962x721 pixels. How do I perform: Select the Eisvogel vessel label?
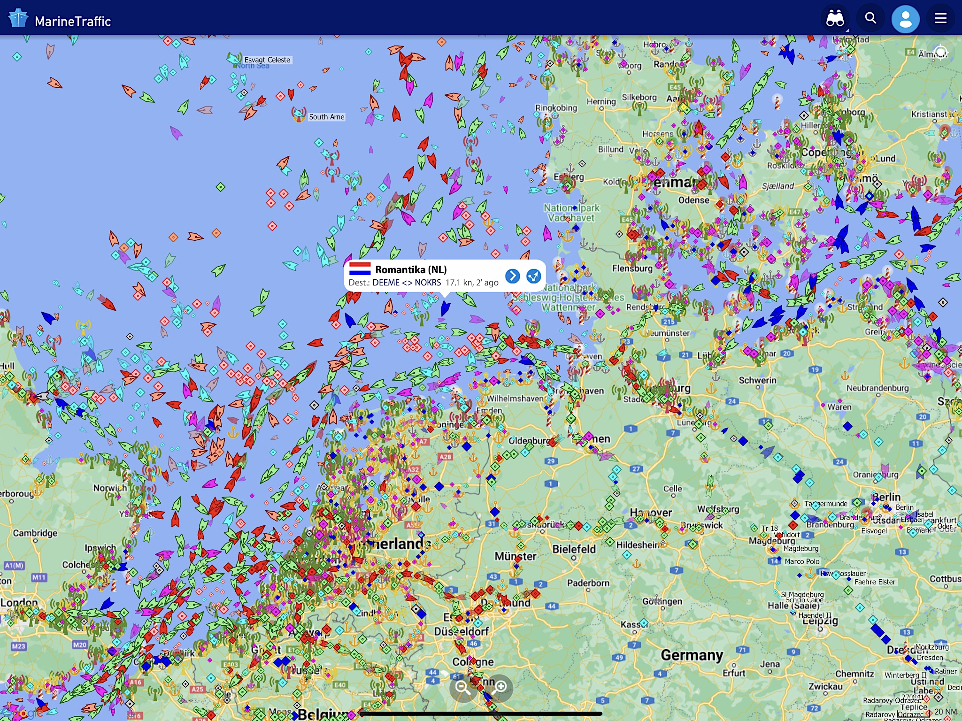point(874,531)
